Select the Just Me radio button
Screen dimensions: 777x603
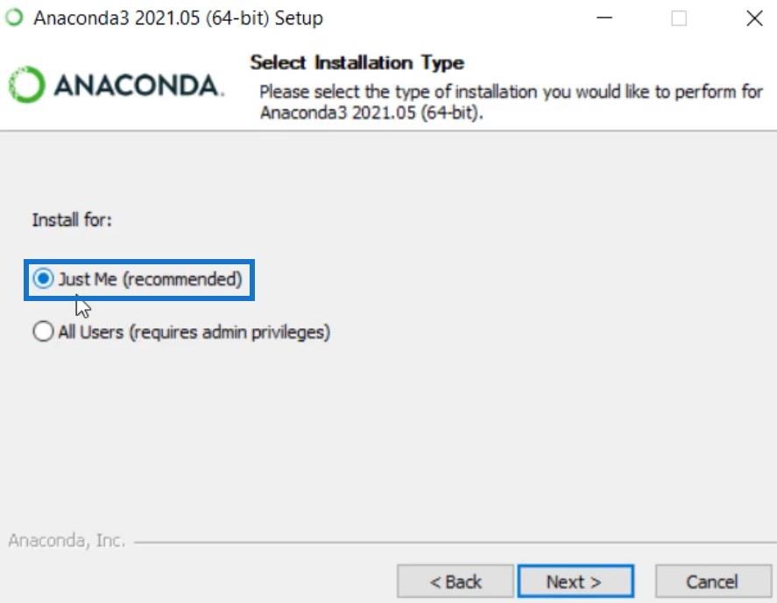click(x=43, y=278)
